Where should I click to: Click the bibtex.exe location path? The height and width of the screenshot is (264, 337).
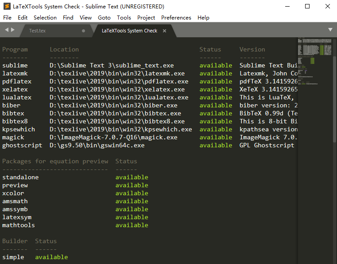(116, 113)
